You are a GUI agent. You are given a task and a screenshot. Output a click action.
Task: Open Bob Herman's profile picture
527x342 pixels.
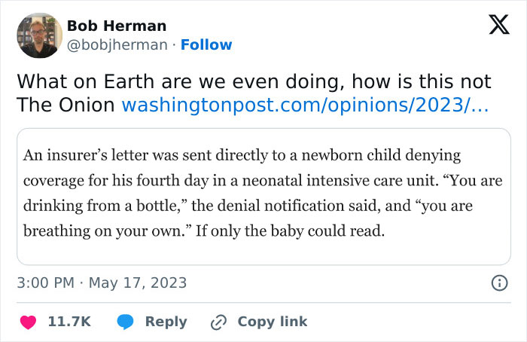click(x=38, y=35)
